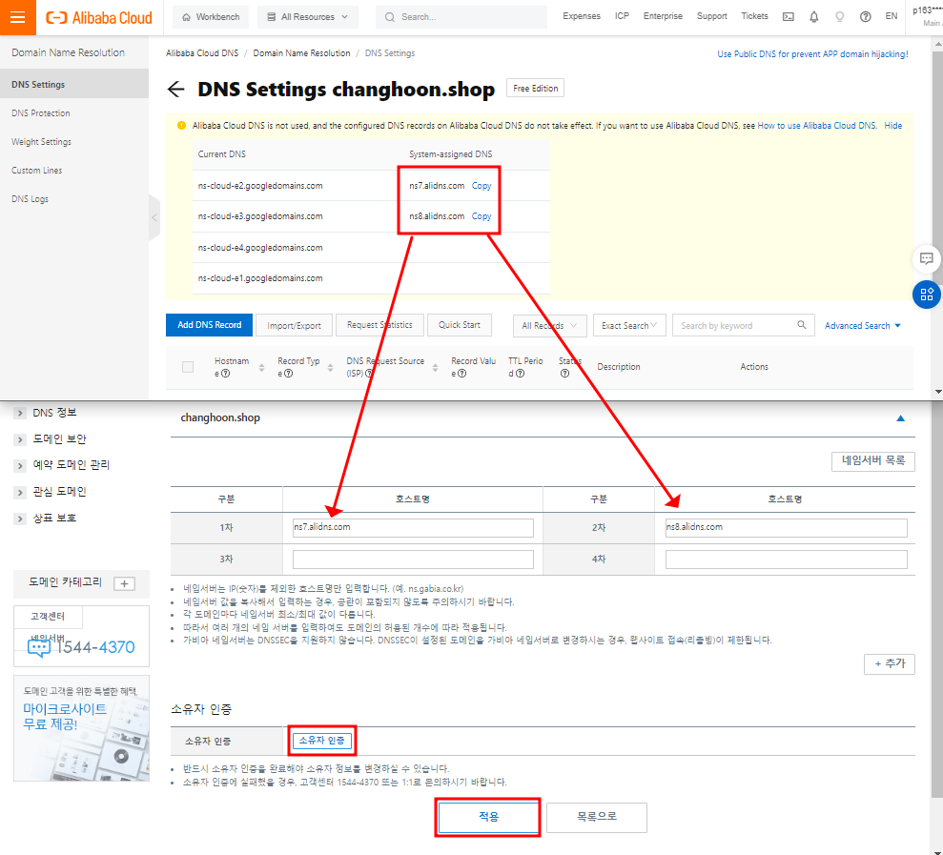
Task: Click the + 추가 button
Action: click(x=890, y=663)
